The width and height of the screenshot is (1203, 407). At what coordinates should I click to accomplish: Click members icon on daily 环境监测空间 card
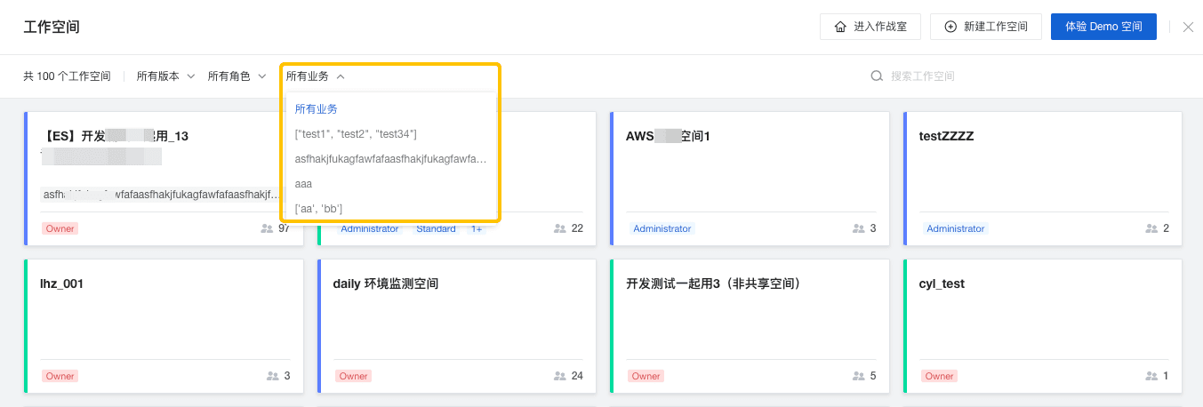(560, 376)
